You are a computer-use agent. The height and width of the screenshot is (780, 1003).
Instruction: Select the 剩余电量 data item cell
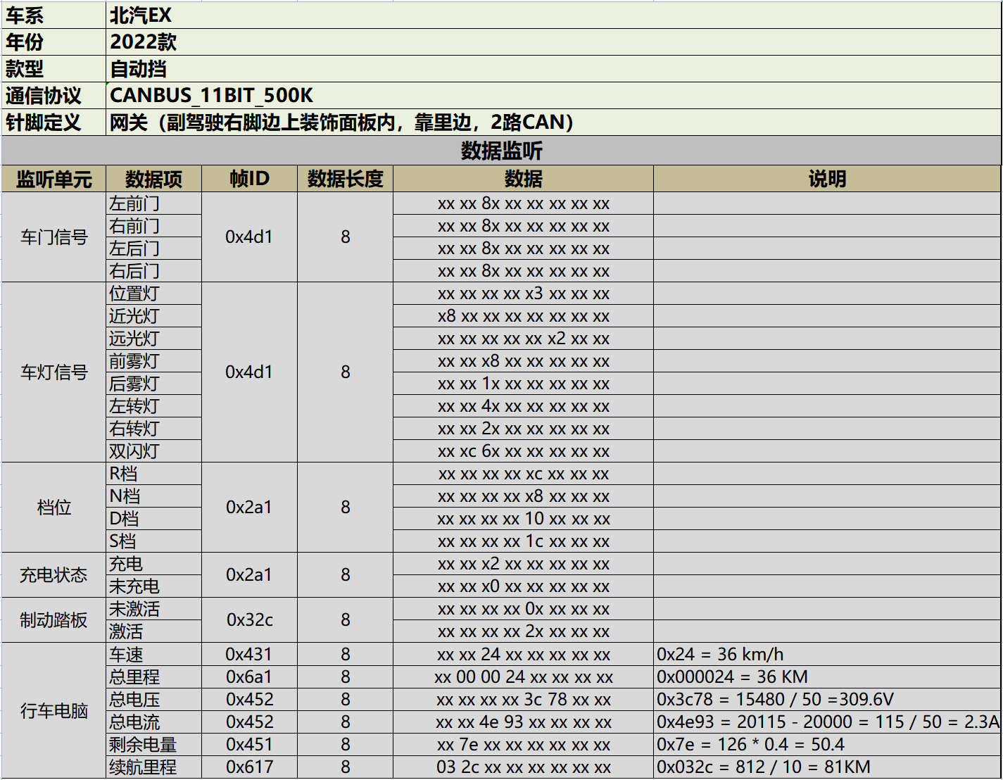click(x=153, y=745)
